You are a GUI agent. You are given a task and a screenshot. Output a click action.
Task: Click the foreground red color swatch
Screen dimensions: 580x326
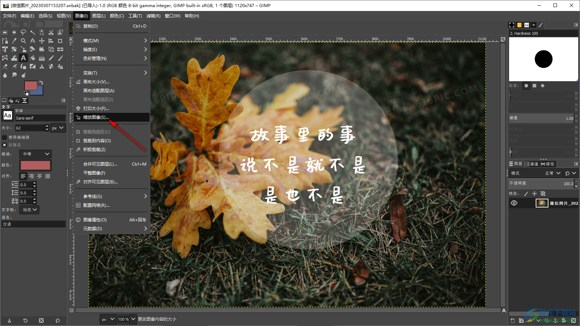[x=30, y=85]
